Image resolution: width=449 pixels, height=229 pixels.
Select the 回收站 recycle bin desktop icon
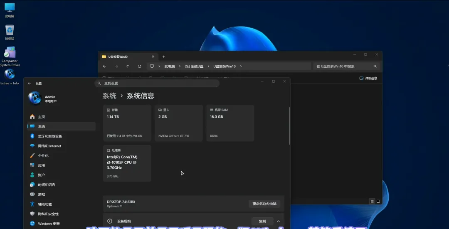(x=10, y=32)
